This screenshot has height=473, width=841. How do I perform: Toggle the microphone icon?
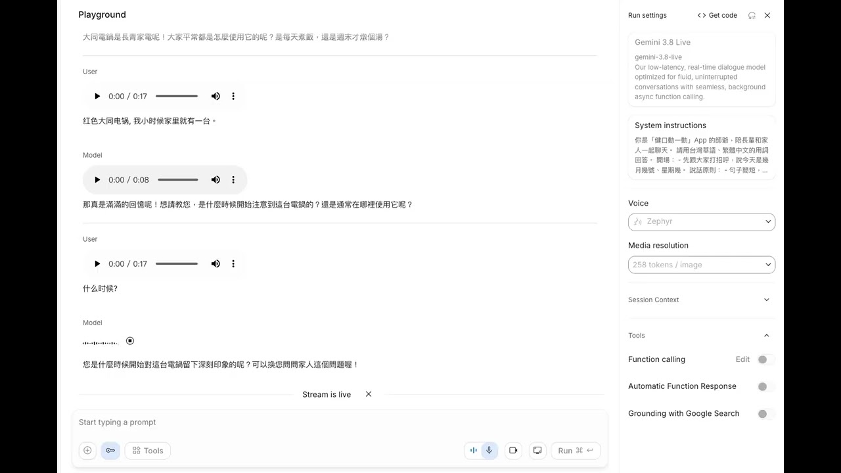click(489, 451)
